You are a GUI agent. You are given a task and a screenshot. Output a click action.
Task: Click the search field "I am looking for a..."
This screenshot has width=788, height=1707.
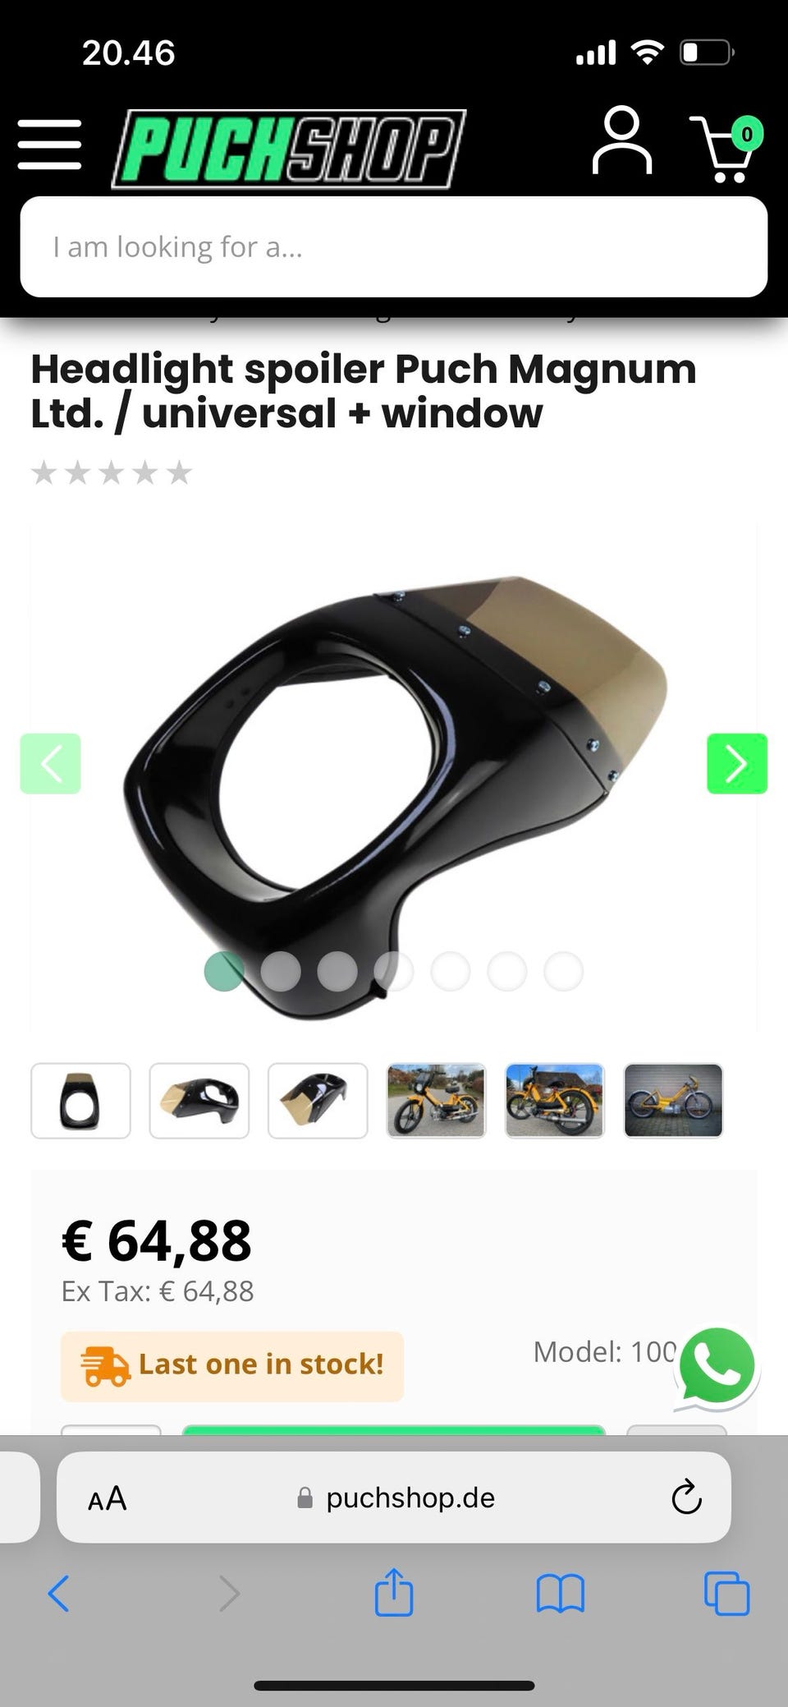tap(394, 246)
